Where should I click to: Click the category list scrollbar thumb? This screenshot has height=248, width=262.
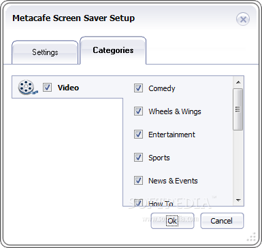[238, 109]
